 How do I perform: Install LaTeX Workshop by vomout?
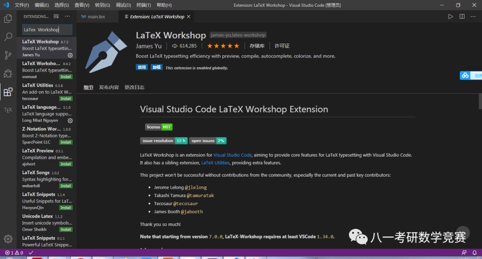click(66, 77)
